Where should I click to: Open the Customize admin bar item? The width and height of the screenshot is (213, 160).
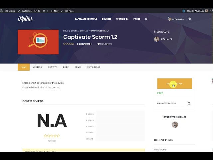[25, 11]
